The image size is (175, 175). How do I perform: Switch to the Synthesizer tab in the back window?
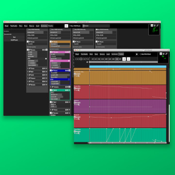tap(44, 26)
